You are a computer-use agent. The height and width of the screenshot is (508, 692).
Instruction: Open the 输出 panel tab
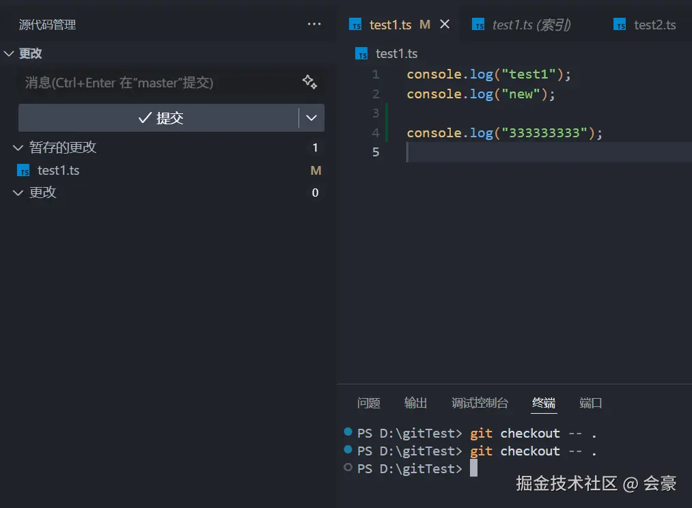click(x=415, y=403)
